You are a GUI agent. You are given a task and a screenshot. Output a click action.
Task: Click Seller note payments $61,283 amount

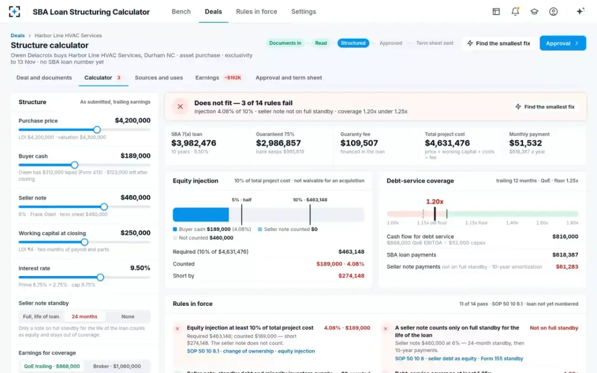[x=567, y=267]
